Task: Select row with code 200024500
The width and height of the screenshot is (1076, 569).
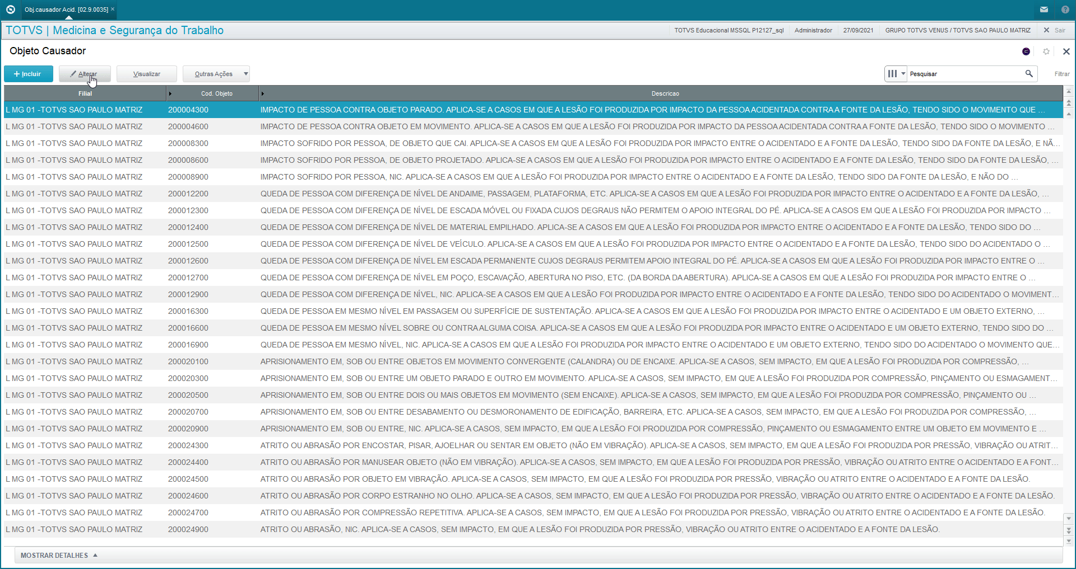Action: 533,479
